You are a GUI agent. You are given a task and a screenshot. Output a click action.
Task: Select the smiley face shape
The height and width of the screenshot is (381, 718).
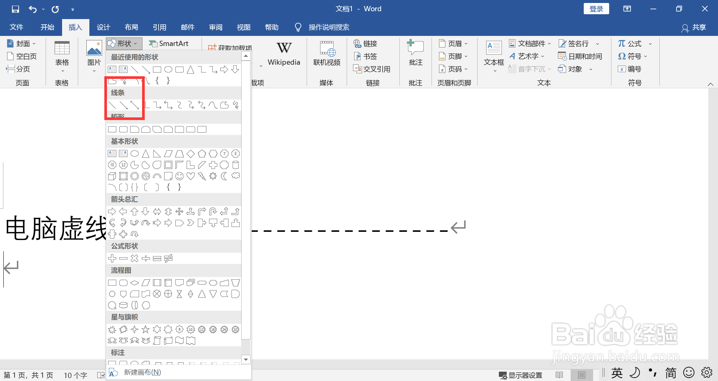(179, 176)
